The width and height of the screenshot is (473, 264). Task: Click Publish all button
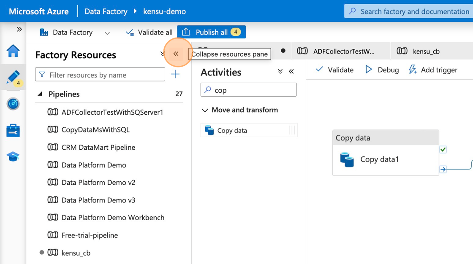[x=211, y=32]
